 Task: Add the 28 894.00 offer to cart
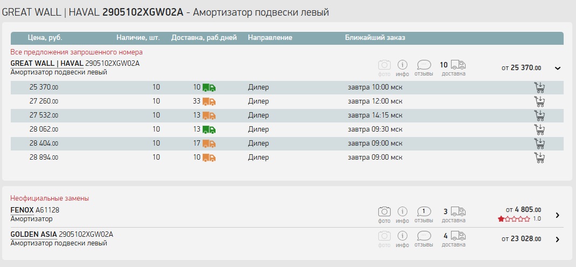[539, 158]
